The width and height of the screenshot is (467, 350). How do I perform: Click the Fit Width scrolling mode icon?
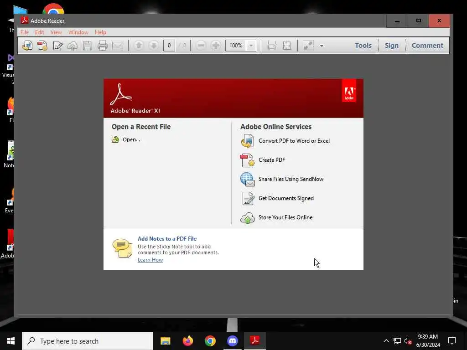point(272,46)
